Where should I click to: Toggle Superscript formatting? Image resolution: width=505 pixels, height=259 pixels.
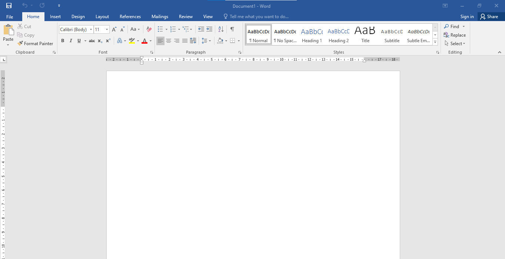tap(108, 41)
